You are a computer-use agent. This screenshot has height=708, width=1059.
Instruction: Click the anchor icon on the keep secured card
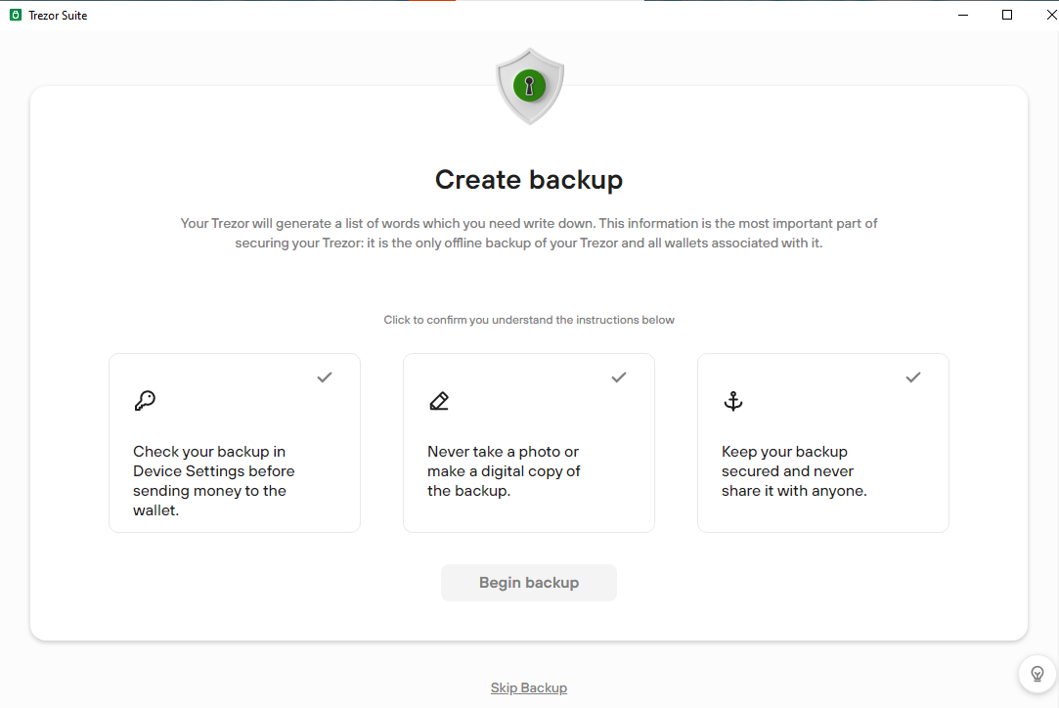click(733, 401)
